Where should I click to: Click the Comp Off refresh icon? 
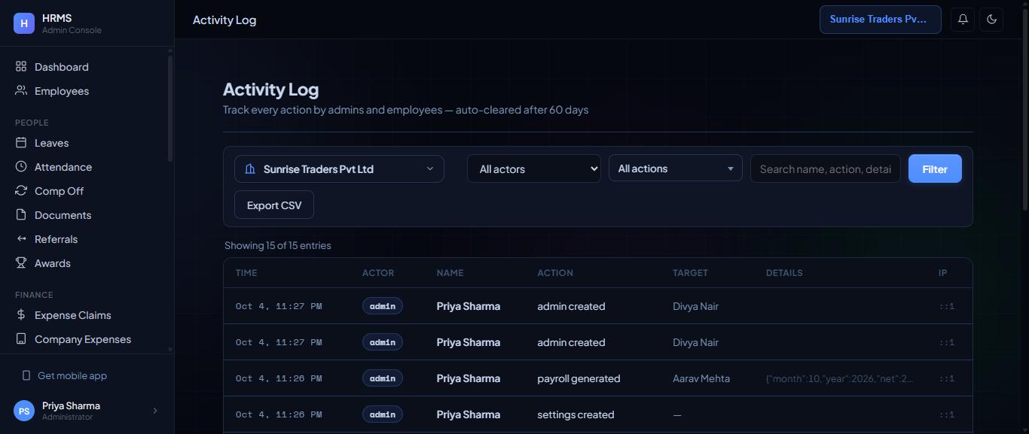[x=21, y=191]
